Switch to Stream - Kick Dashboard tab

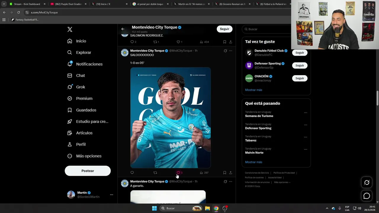tap(27, 4)
